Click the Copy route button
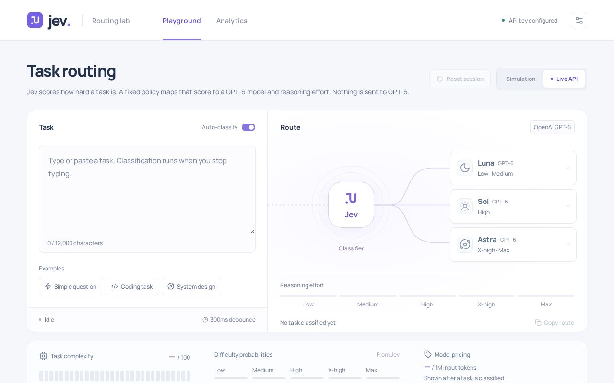614x383 pixels. (x=555, y=323)
